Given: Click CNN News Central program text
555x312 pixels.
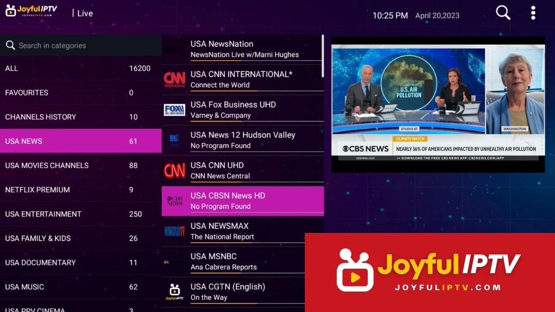Looking at the screenshot, I should pyautogui.click(x=220, y=176).
